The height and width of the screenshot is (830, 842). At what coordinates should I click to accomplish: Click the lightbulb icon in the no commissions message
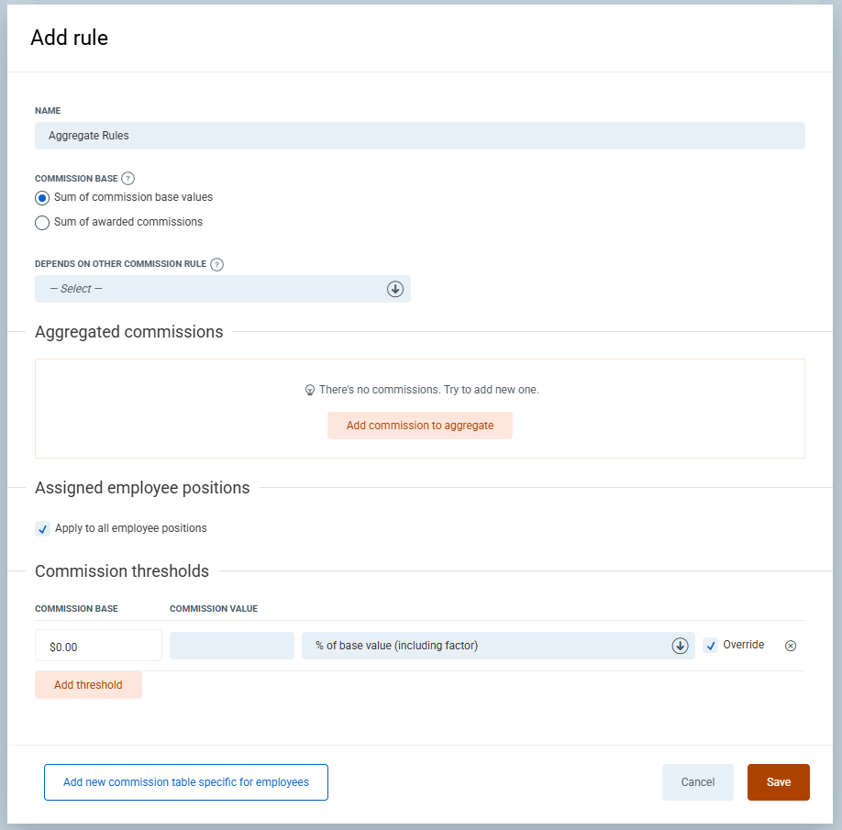(310, 390)
